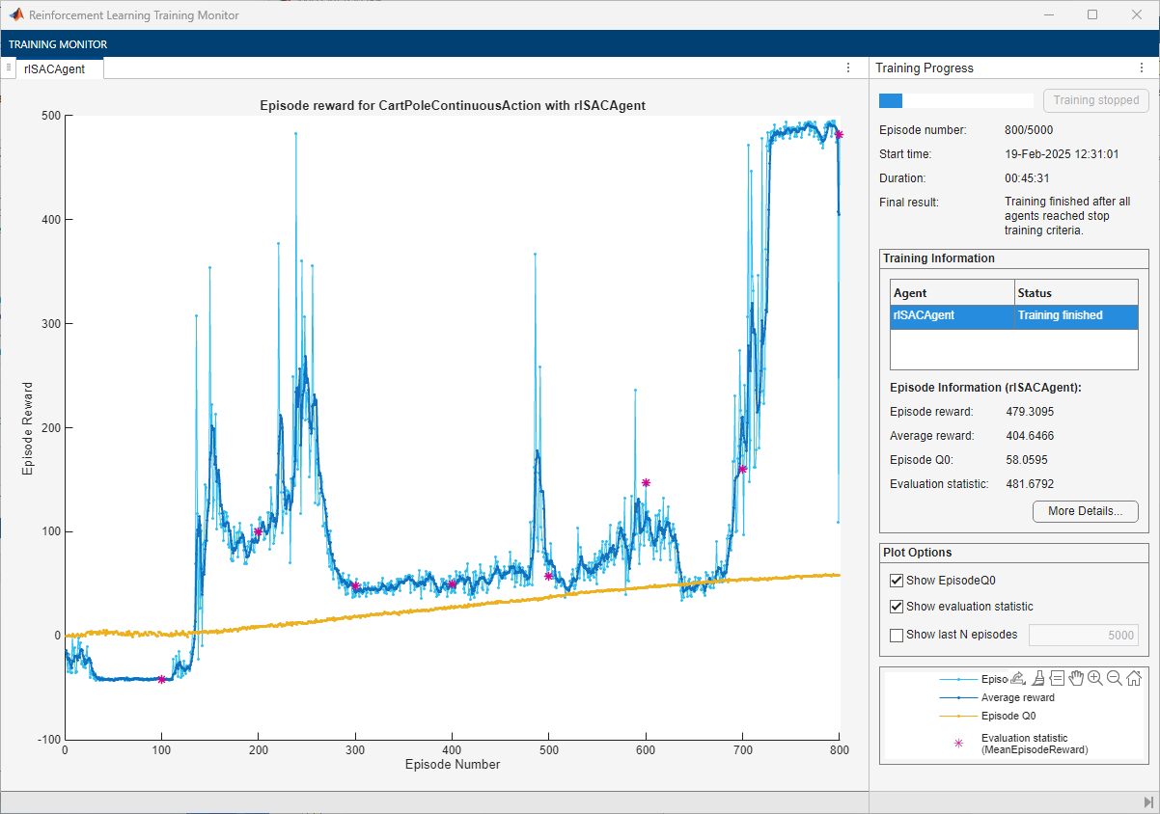
Task: Click the export axes icon in legend toolbar
Action: point(1017,678)
